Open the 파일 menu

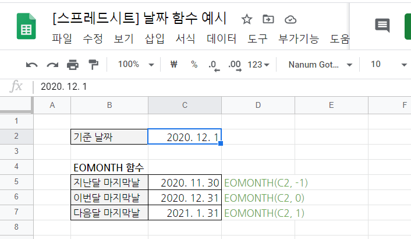point(61,39)
